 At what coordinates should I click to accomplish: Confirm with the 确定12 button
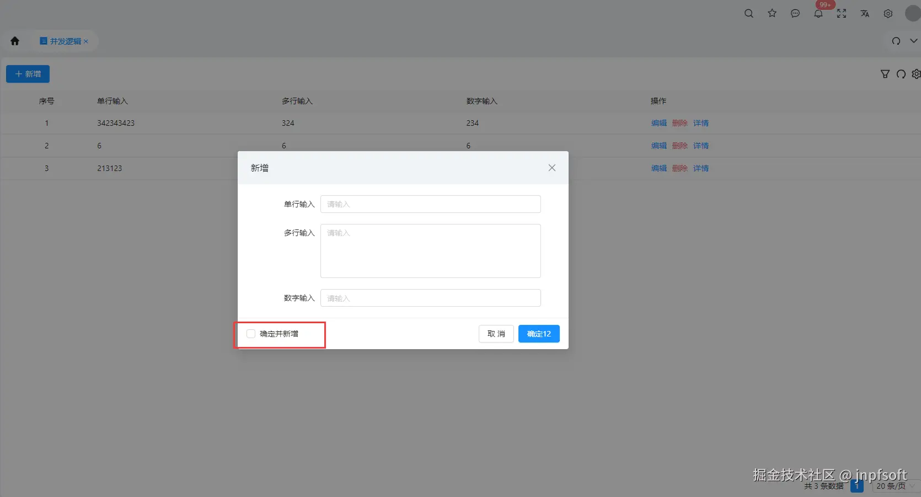point(539,334)
